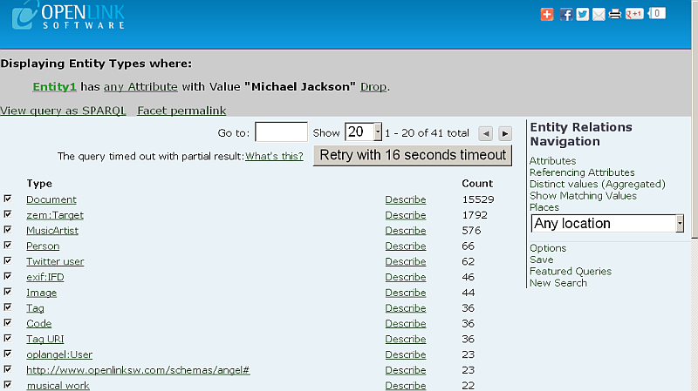Image resolution: width=698 pixels, height=391 pixels.
Task: Open the Image type link
Action: (x=41, y=293)
